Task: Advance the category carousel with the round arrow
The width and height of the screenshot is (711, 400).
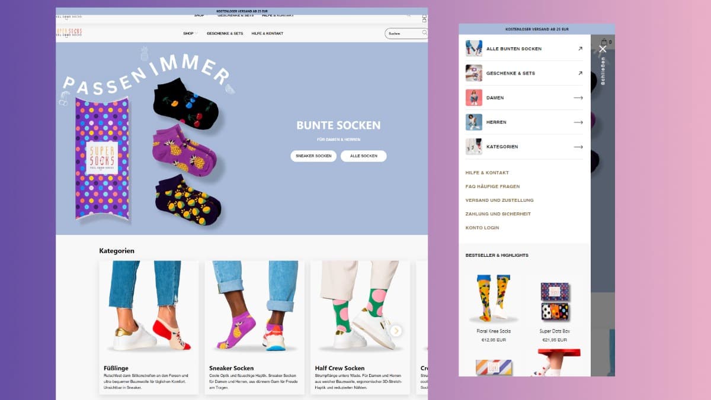Action: point(396,331)
